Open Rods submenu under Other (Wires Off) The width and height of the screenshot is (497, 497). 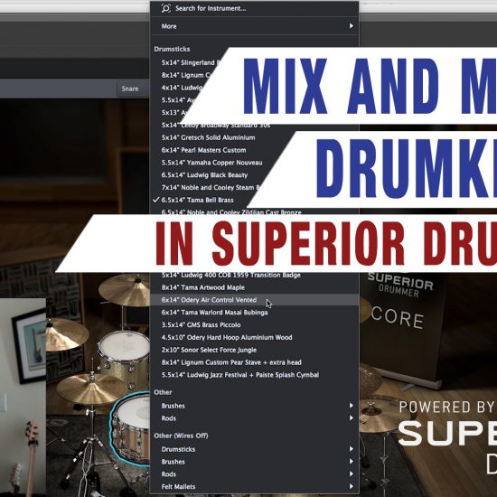coord(254,474)
